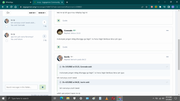Open the Windows Start menu
This screenshot has height=101, width=180.
click(3, 98)
